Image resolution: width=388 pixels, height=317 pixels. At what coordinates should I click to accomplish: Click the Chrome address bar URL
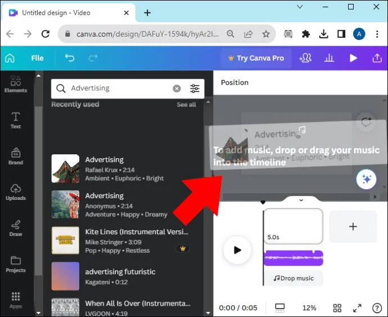[147, 34]
